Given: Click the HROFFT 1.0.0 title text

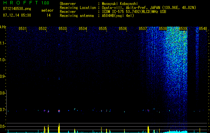Looking at the screenshot, I should click(26, 3).
